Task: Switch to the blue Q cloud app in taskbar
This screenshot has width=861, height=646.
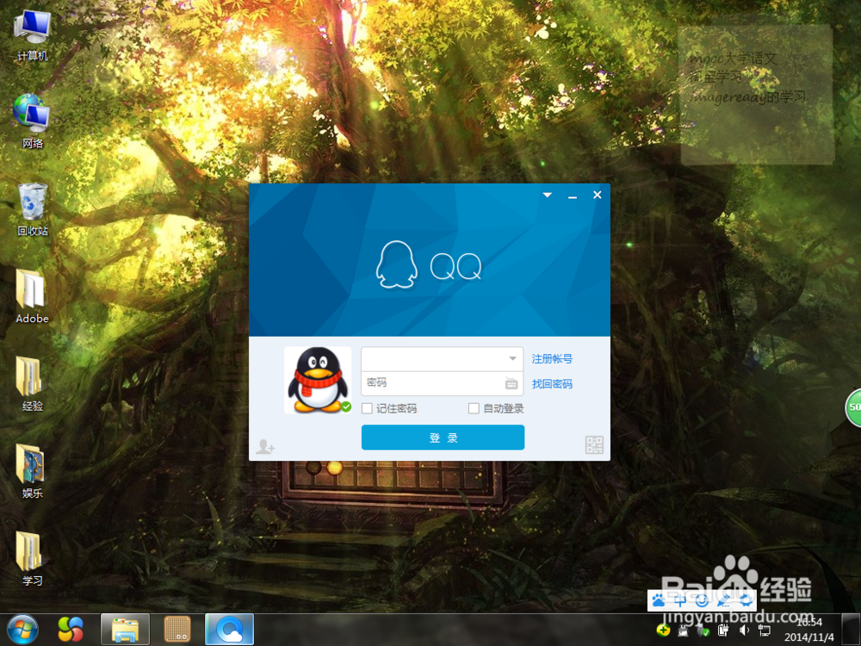Action: click(230, 630)
